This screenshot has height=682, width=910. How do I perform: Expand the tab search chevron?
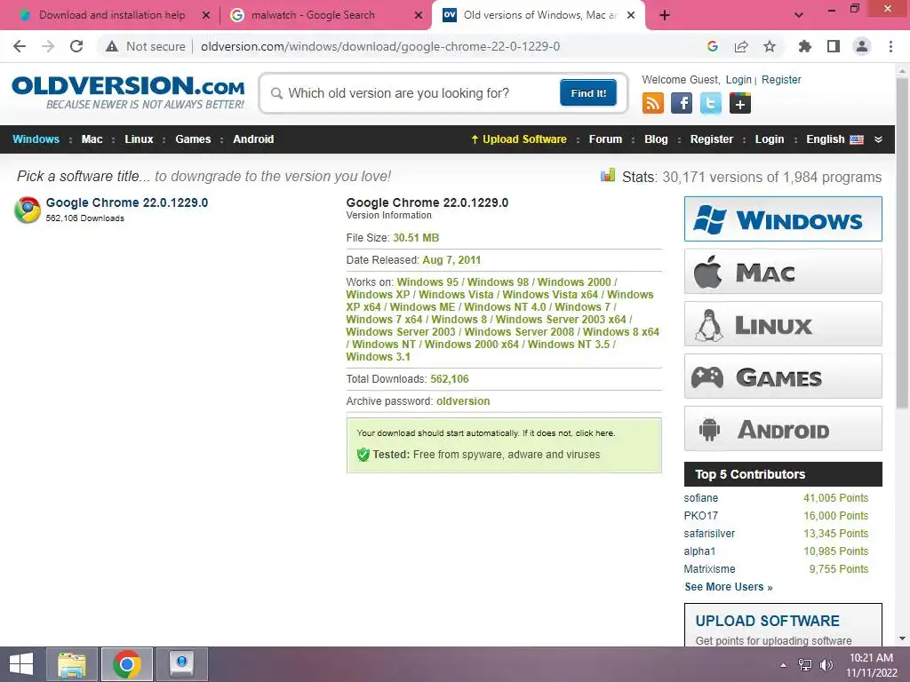point(799,15)
